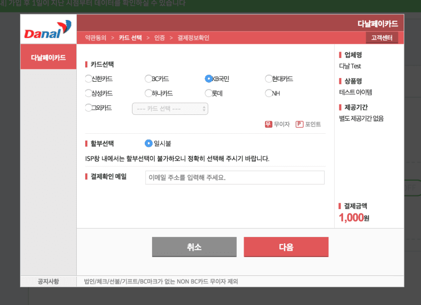Select the 그외카드 radio button
The image size is (421, 305).
coord(88,108)
